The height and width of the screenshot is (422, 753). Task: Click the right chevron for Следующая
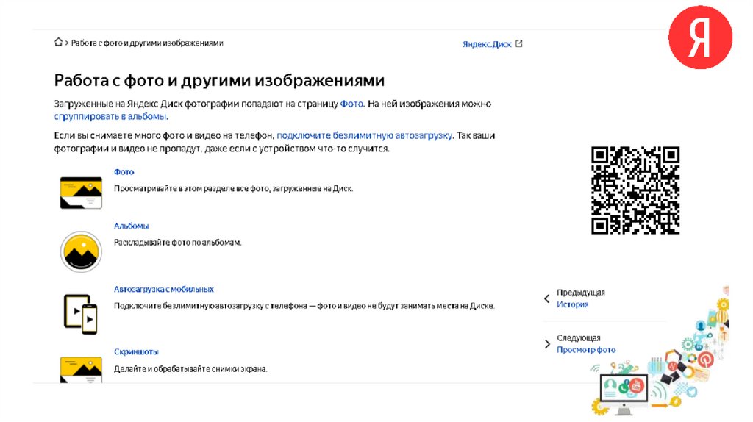point(547,344)
